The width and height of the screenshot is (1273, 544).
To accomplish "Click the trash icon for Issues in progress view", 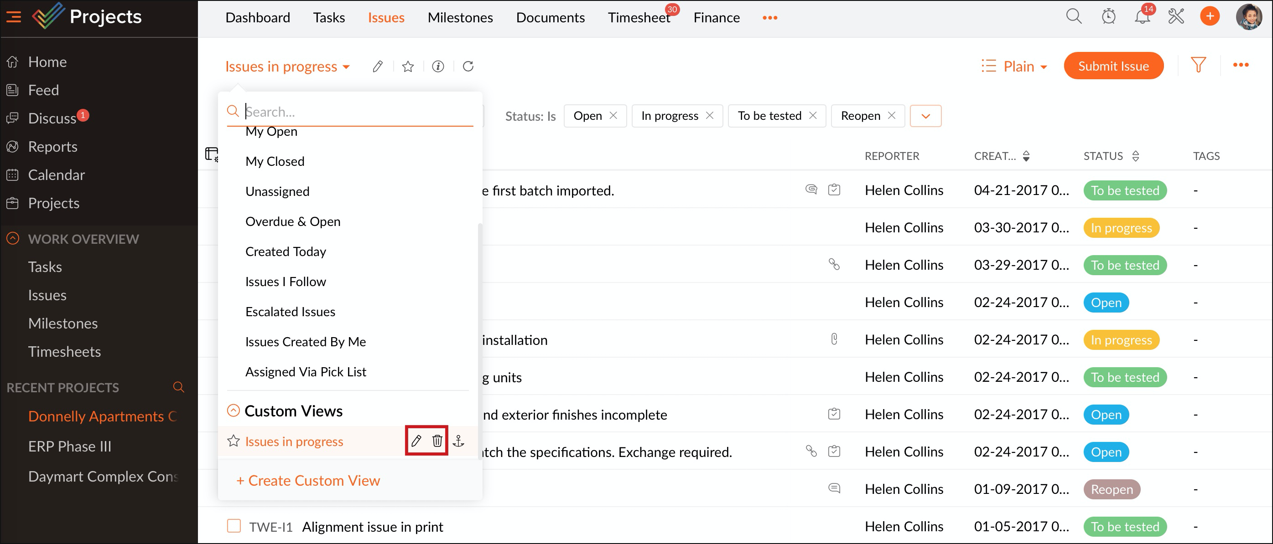I will [437, 440].
